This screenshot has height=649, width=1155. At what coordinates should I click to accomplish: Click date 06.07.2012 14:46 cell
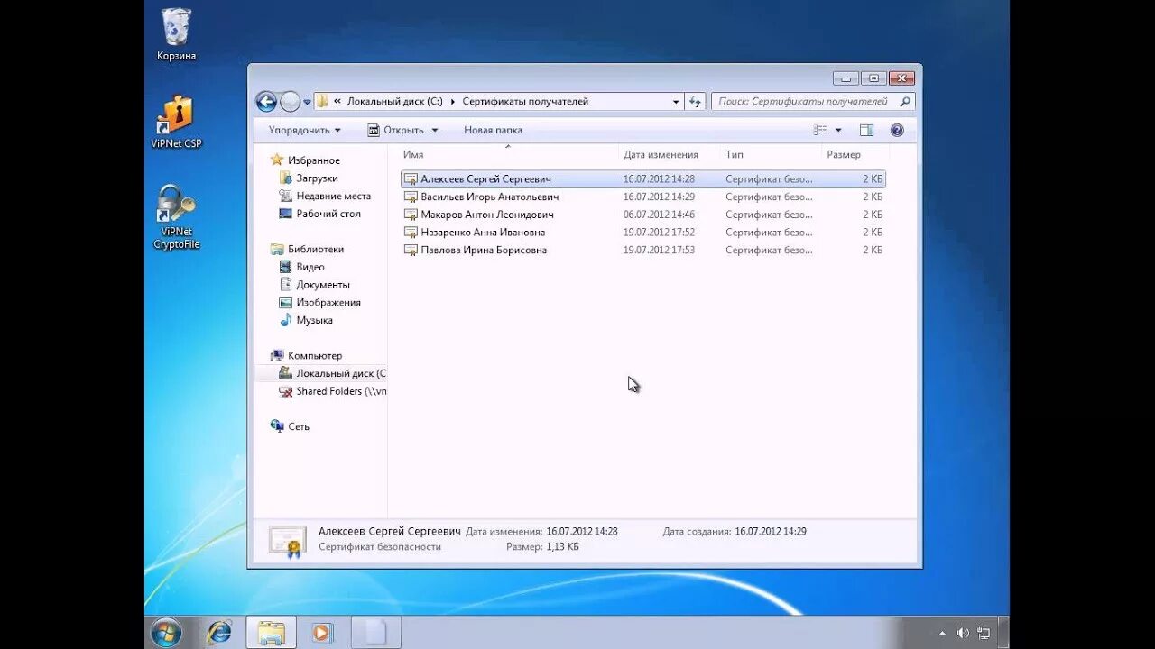click(x=659, y=215)
